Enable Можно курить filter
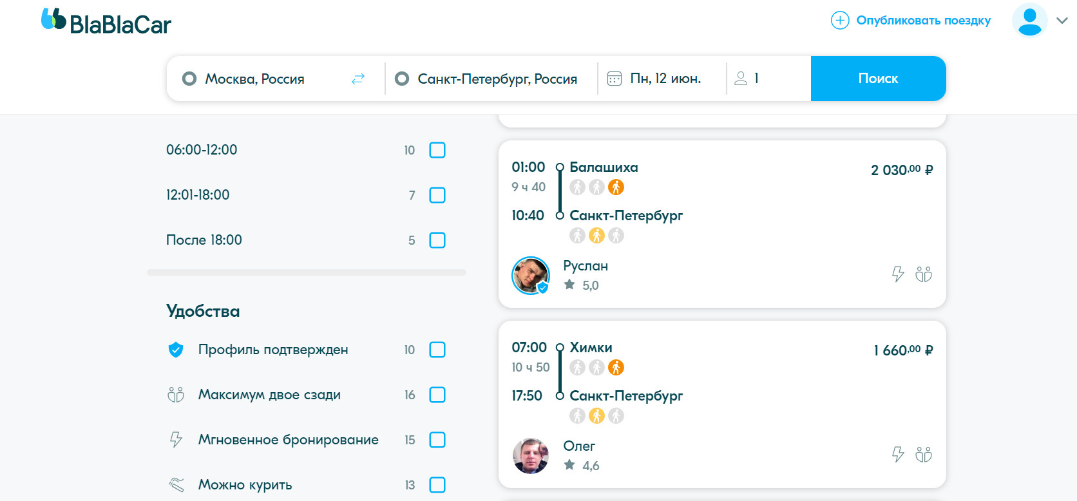The image size is (1077, 501). coord(437,485)
